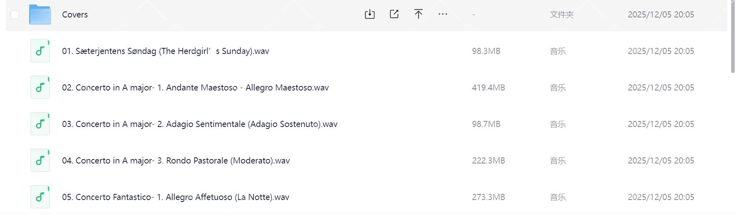Click music icon of 03. Adagio Sentimentale track
Image resolution: width=736 pixels, height=215 pixels.
(x=40, y=124)
